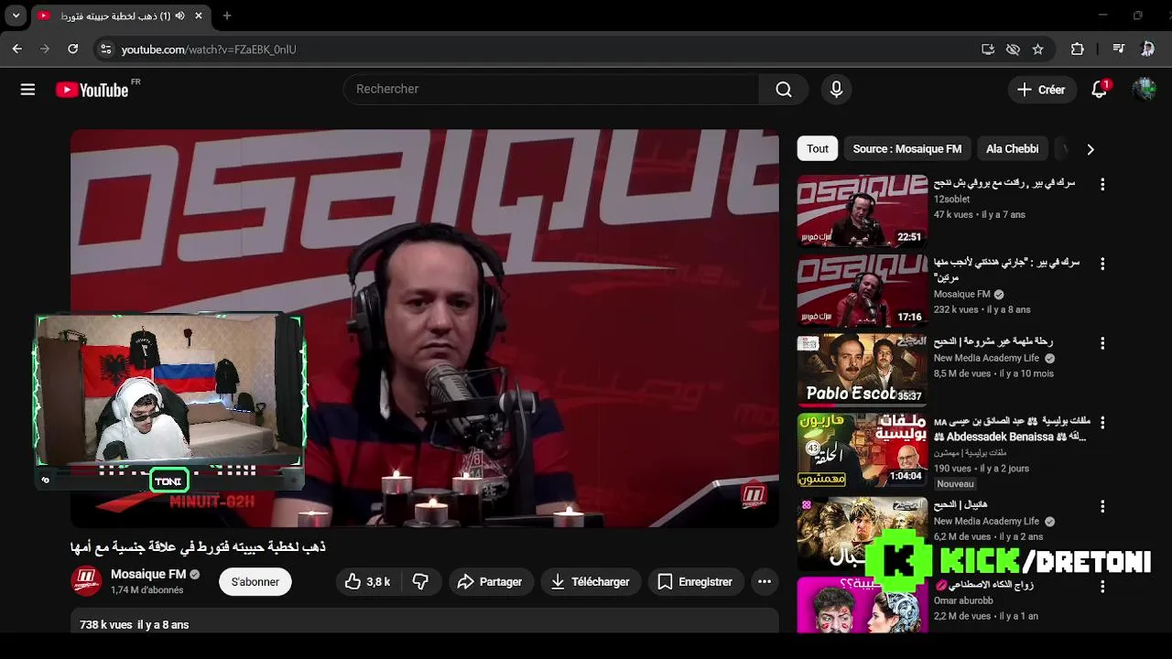Close the current YouTube tab
The width and height of the screenshot is (1172, 659).
[x=198, y=16]
